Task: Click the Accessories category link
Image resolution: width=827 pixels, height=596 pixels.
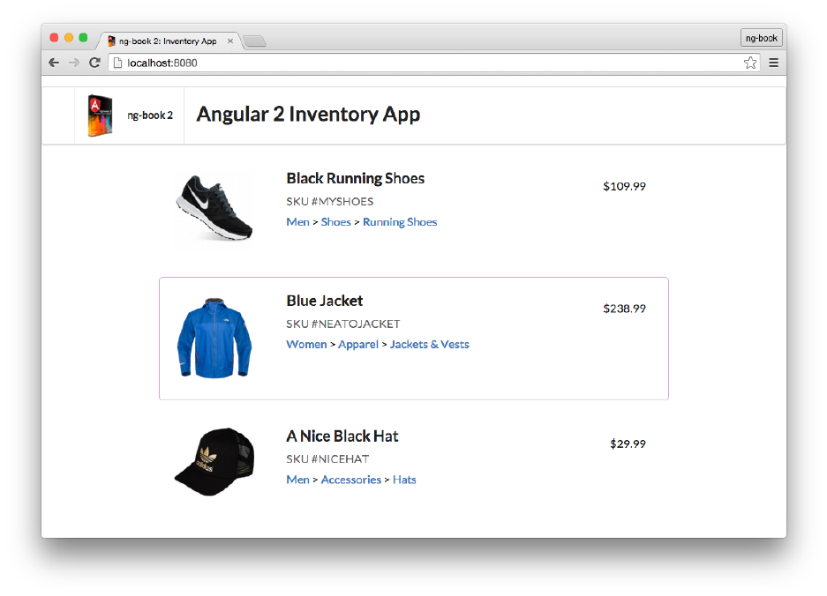Action: (x=350, y=480)
